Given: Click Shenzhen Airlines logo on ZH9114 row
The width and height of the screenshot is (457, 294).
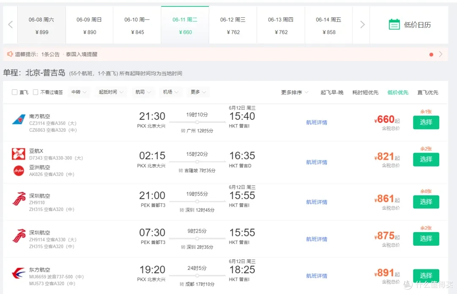Looking at the screenshot, I should [x=19, y=236].
